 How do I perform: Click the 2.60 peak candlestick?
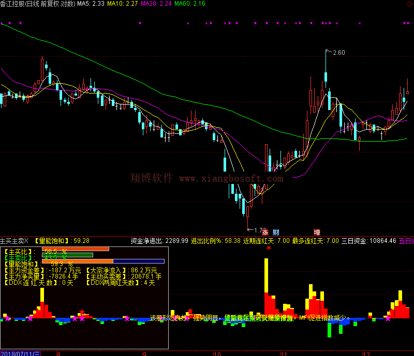(x=326, y=69)
